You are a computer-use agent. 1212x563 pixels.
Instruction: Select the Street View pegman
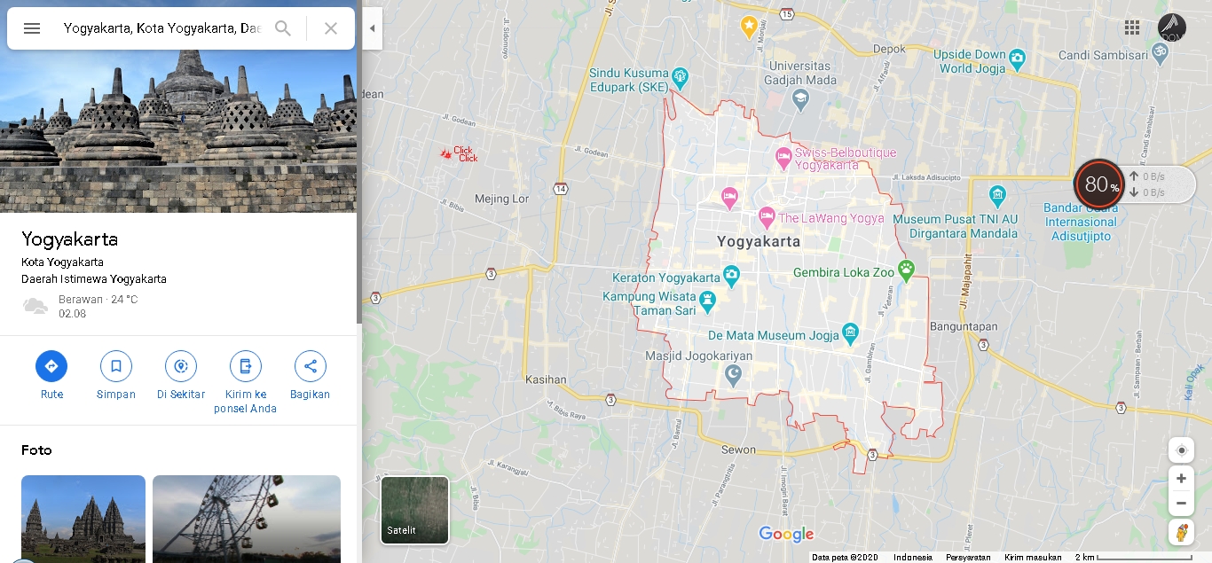[1181, 533]
